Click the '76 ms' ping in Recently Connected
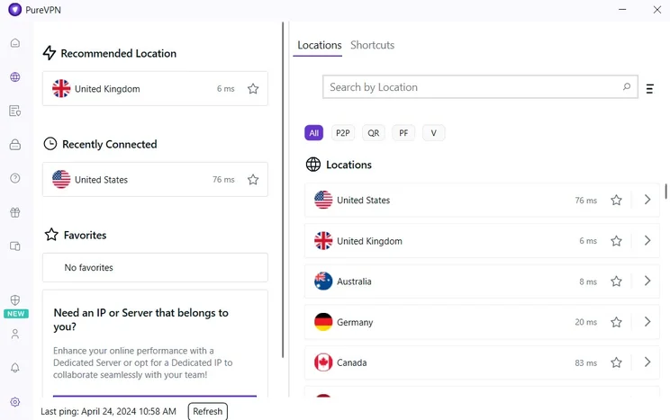This screenshot has width=670, height=420. coord(223,180)
